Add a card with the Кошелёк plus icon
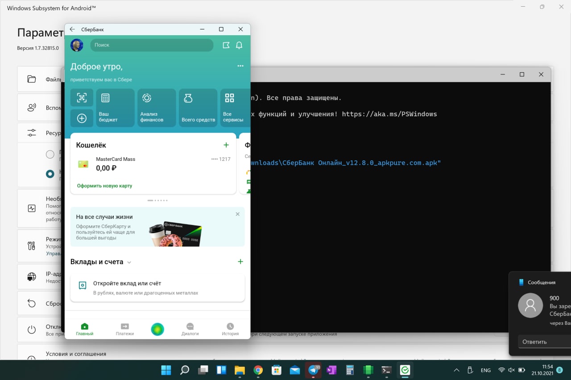Image resolution: width=571 pixels, height=380 pixels. 226,145
